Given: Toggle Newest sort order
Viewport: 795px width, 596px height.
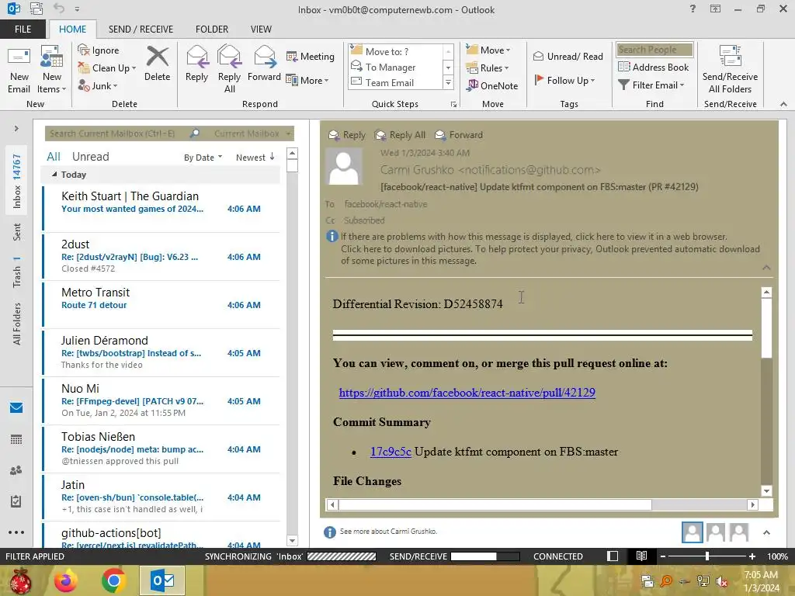Looking at the screenshot, I should pos(255,158).
